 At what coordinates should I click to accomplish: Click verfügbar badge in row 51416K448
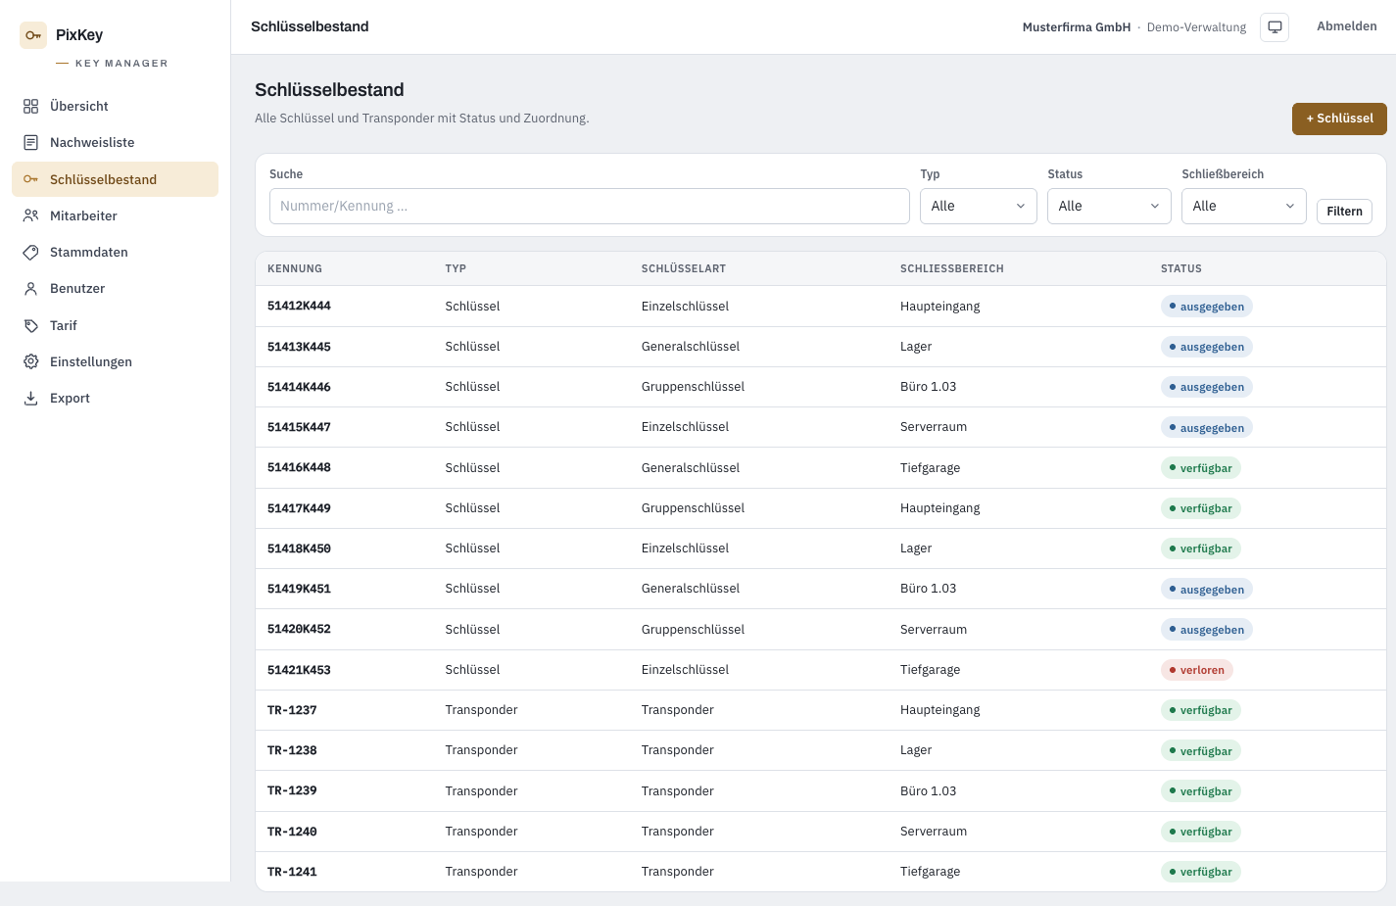click(x=1200, y=468)
